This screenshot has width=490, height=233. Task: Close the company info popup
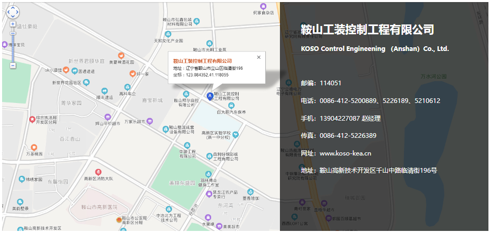click(x=259, y=57)
